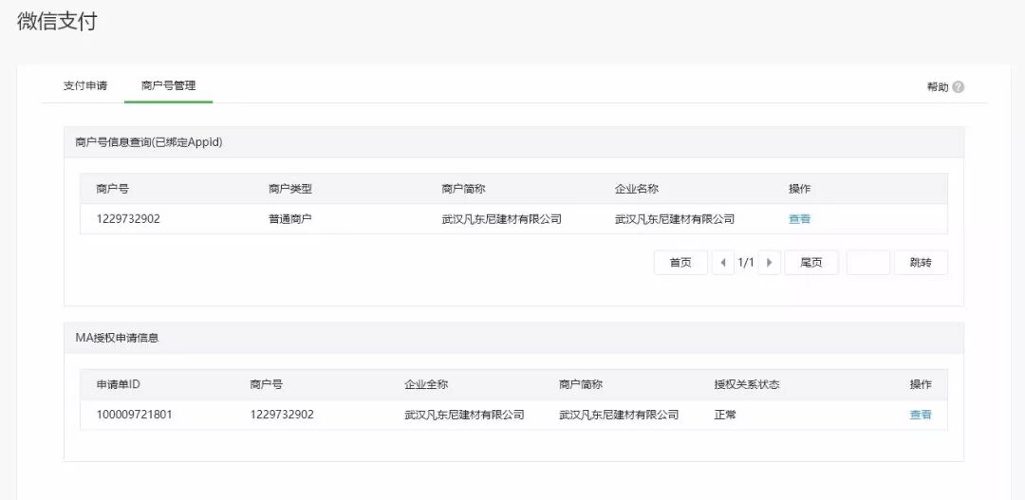Click the 微信支付 page title

coord(57,21)
